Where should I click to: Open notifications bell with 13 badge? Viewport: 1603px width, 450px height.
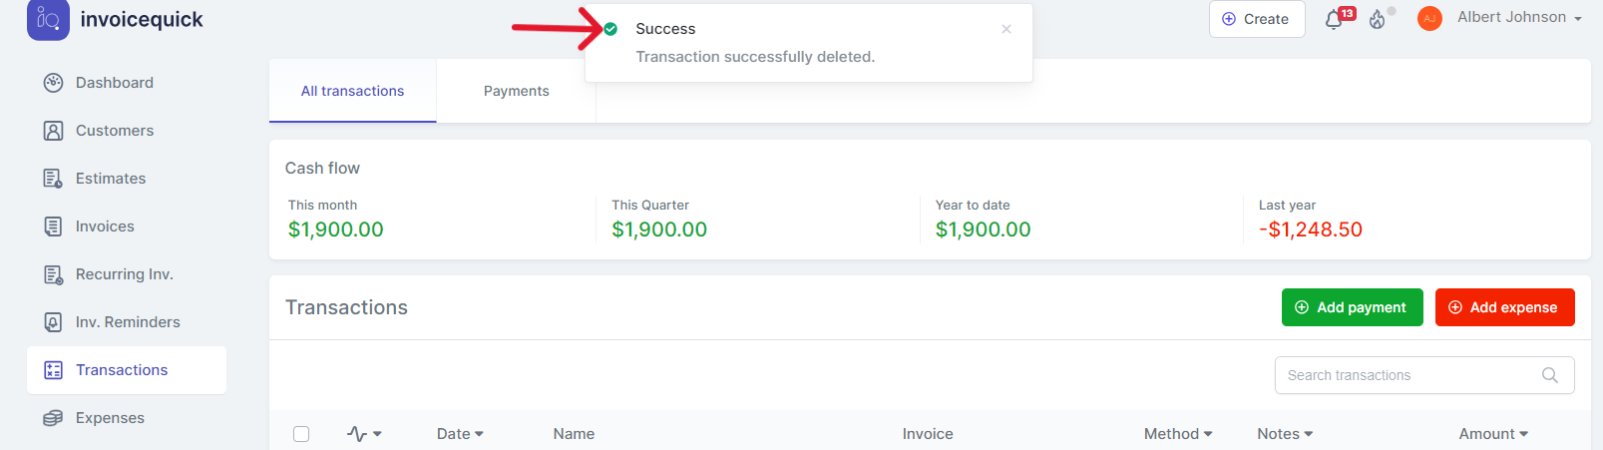point(1334,20)
